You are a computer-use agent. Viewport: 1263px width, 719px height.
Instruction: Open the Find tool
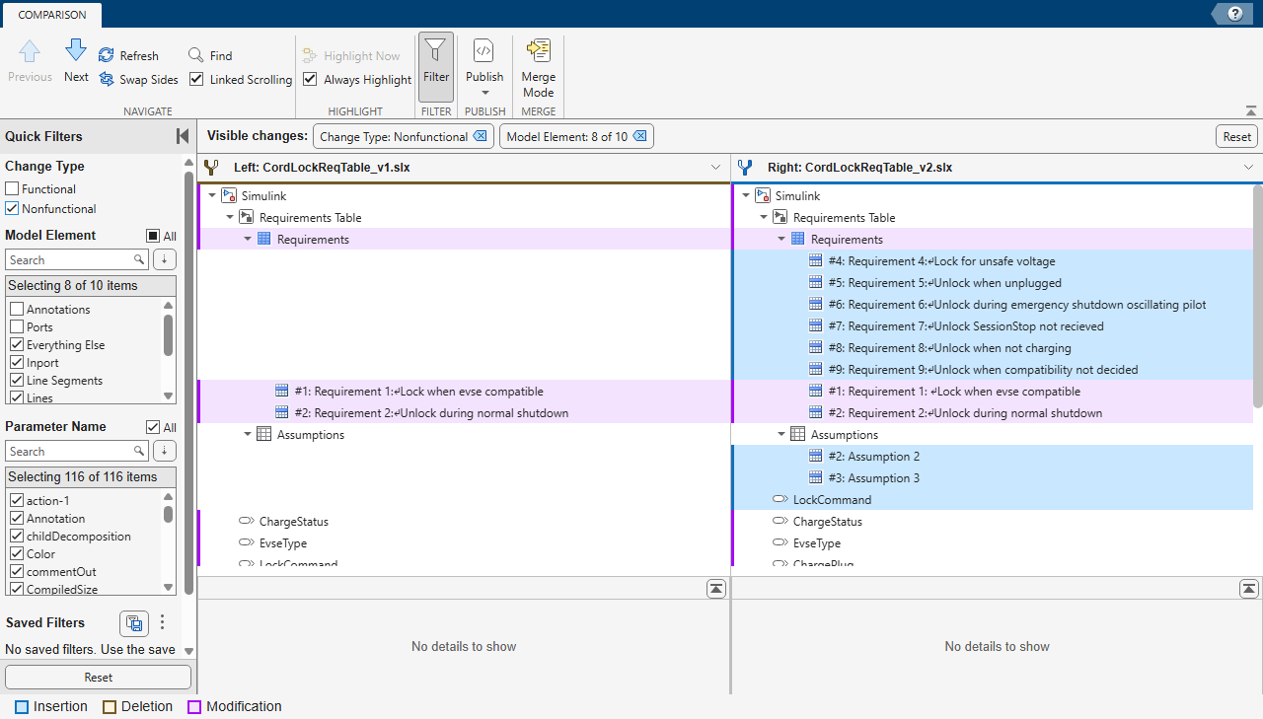210,56
